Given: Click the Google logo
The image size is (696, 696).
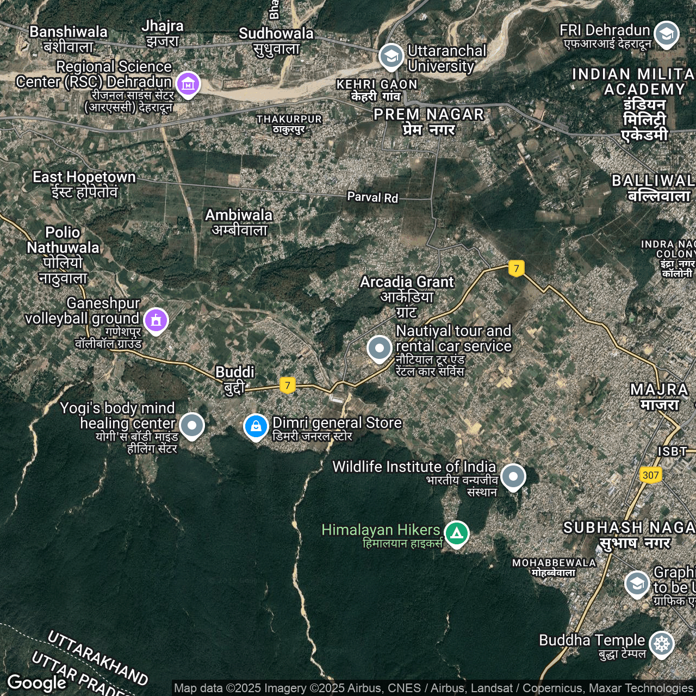Looking at the screenshot, I should coord(37,682).
